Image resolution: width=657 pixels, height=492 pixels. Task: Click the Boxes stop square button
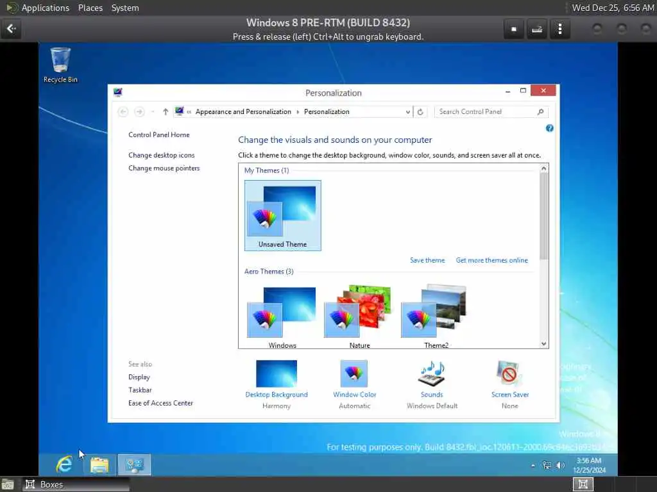point(514,29)
